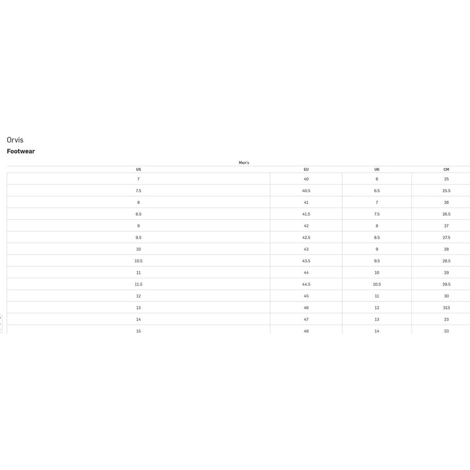Click UK size 10.5 cell
The height and width of the screenshot is (470, 470).
tap(377, 284)
